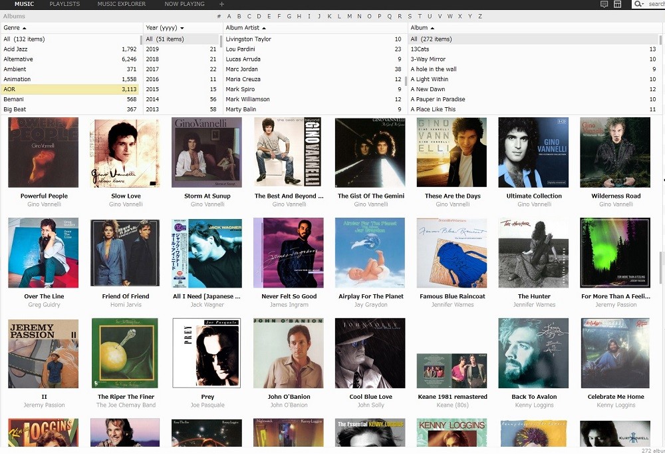Sort by the Genre column header
The height and width of the screenshot is (454, 665).
point(71,27)
